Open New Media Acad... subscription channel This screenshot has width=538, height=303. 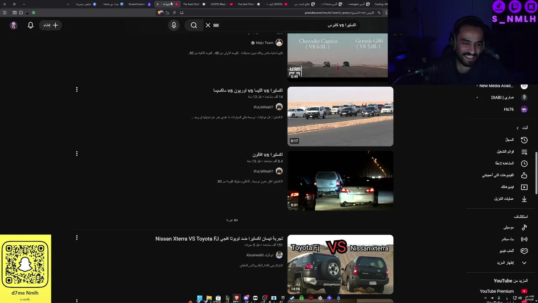[x=503, y=86]
